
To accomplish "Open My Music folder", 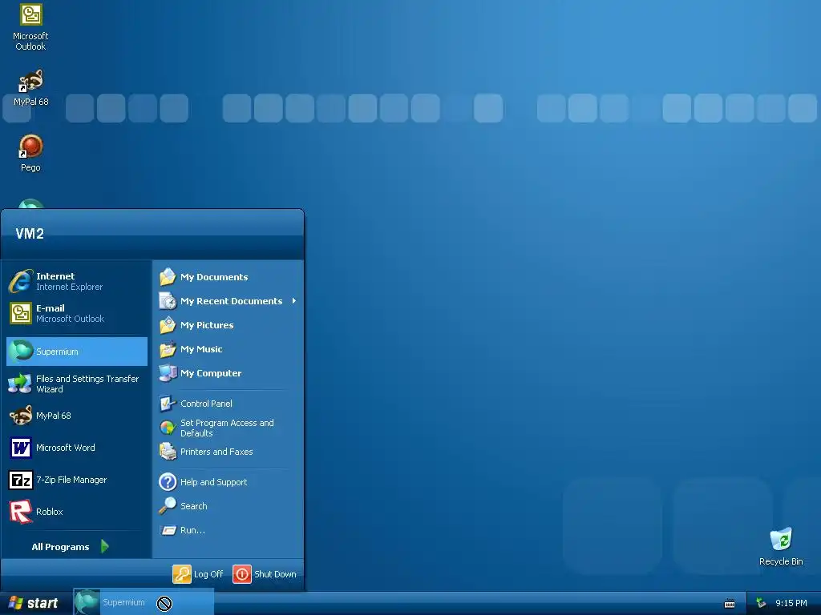I will tap(228, 349).
